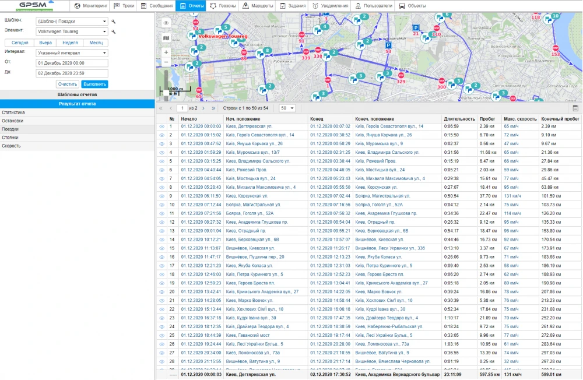583x380 pixels.
Task: Zoom out the map with minus button
Action: click(166, 62)
